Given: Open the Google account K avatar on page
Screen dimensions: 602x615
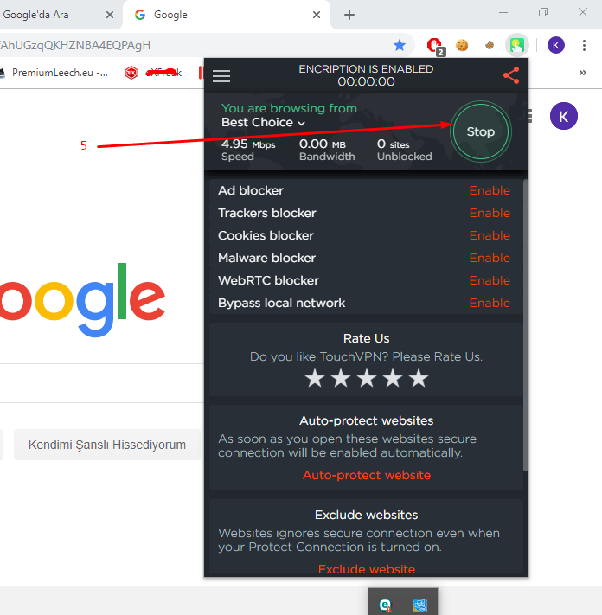Looking at the screenshot, I should pyautogui.click(x=564, y=116).
